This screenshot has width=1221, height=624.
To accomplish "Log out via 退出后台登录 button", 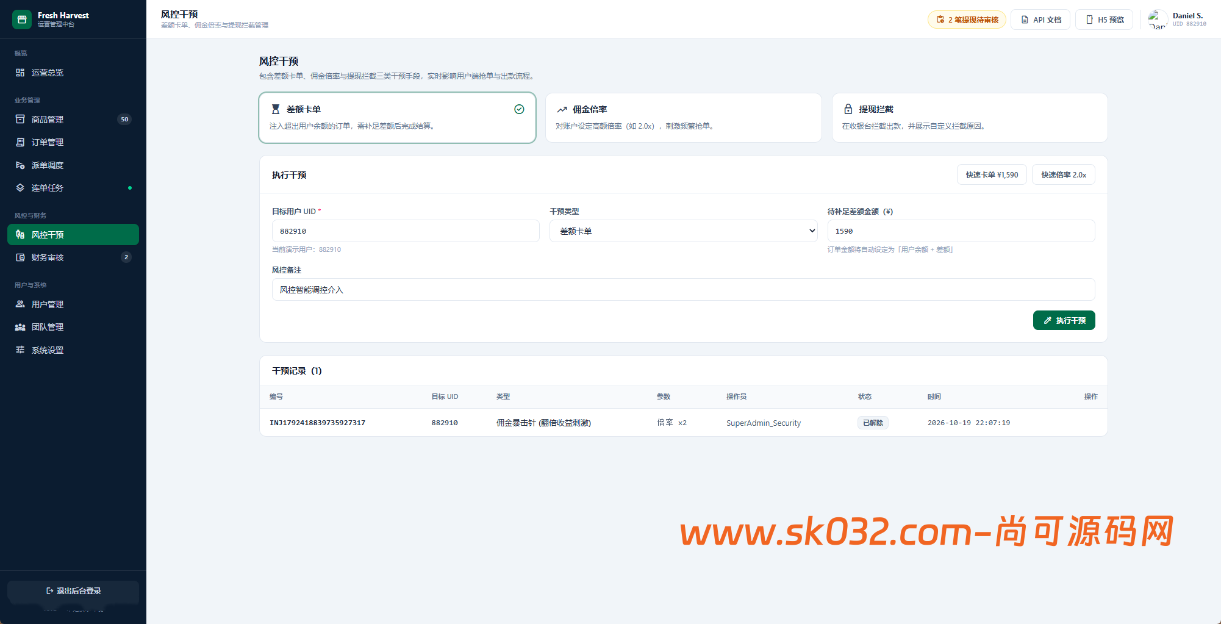I will pos(73,591).
